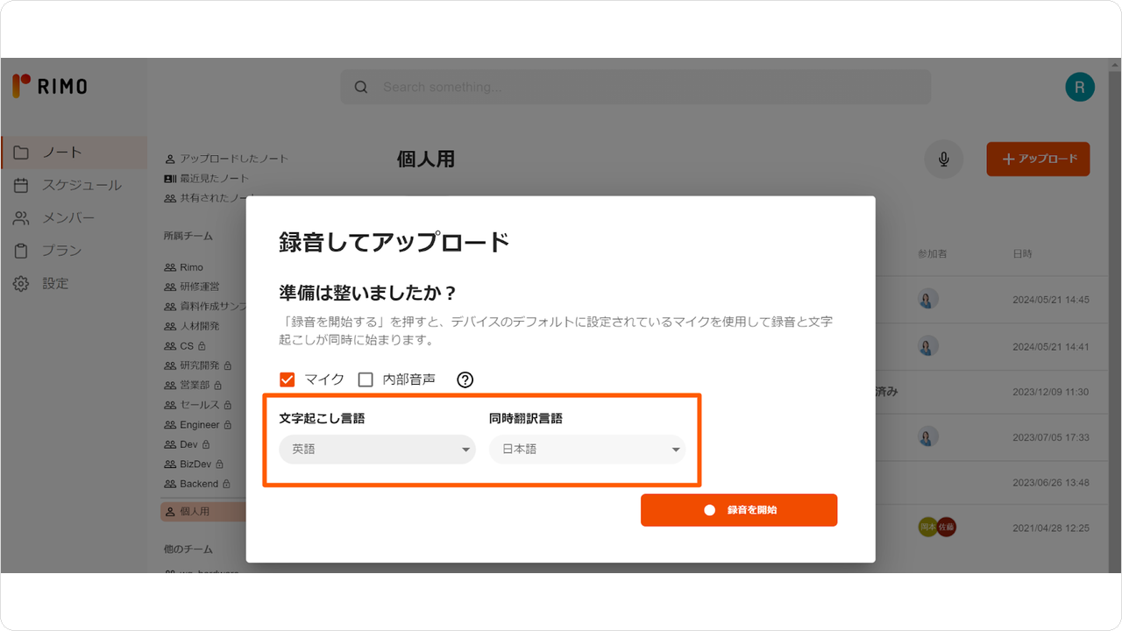Click the メンバー people icon

tap(22, 218)
